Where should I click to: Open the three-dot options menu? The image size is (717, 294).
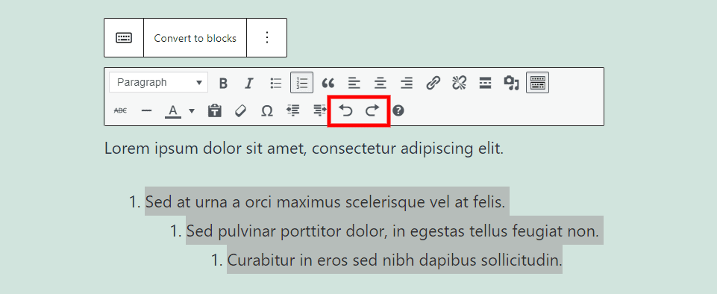click(268, 38)
